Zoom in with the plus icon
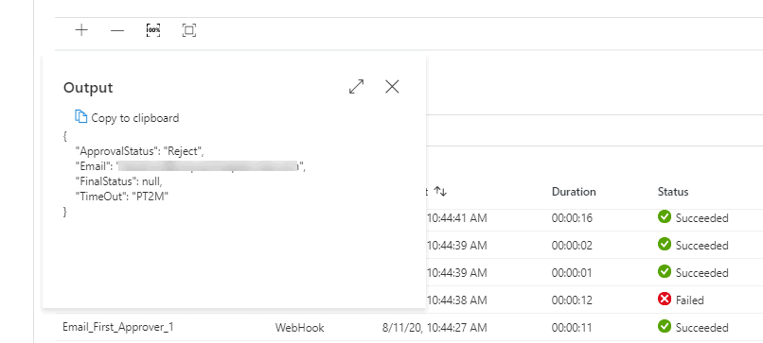Image resolution: width=763 pixels, height=343 pixels. tap(81, 30)
